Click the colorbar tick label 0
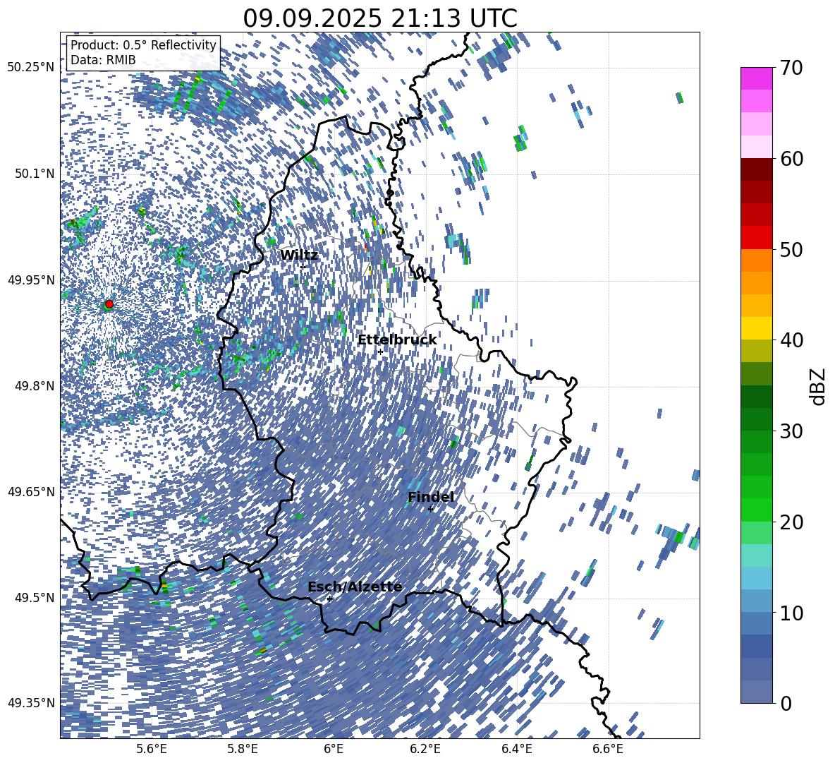This screenshot has height=763, width=835. pyautogui.click(x=786, y=703)
